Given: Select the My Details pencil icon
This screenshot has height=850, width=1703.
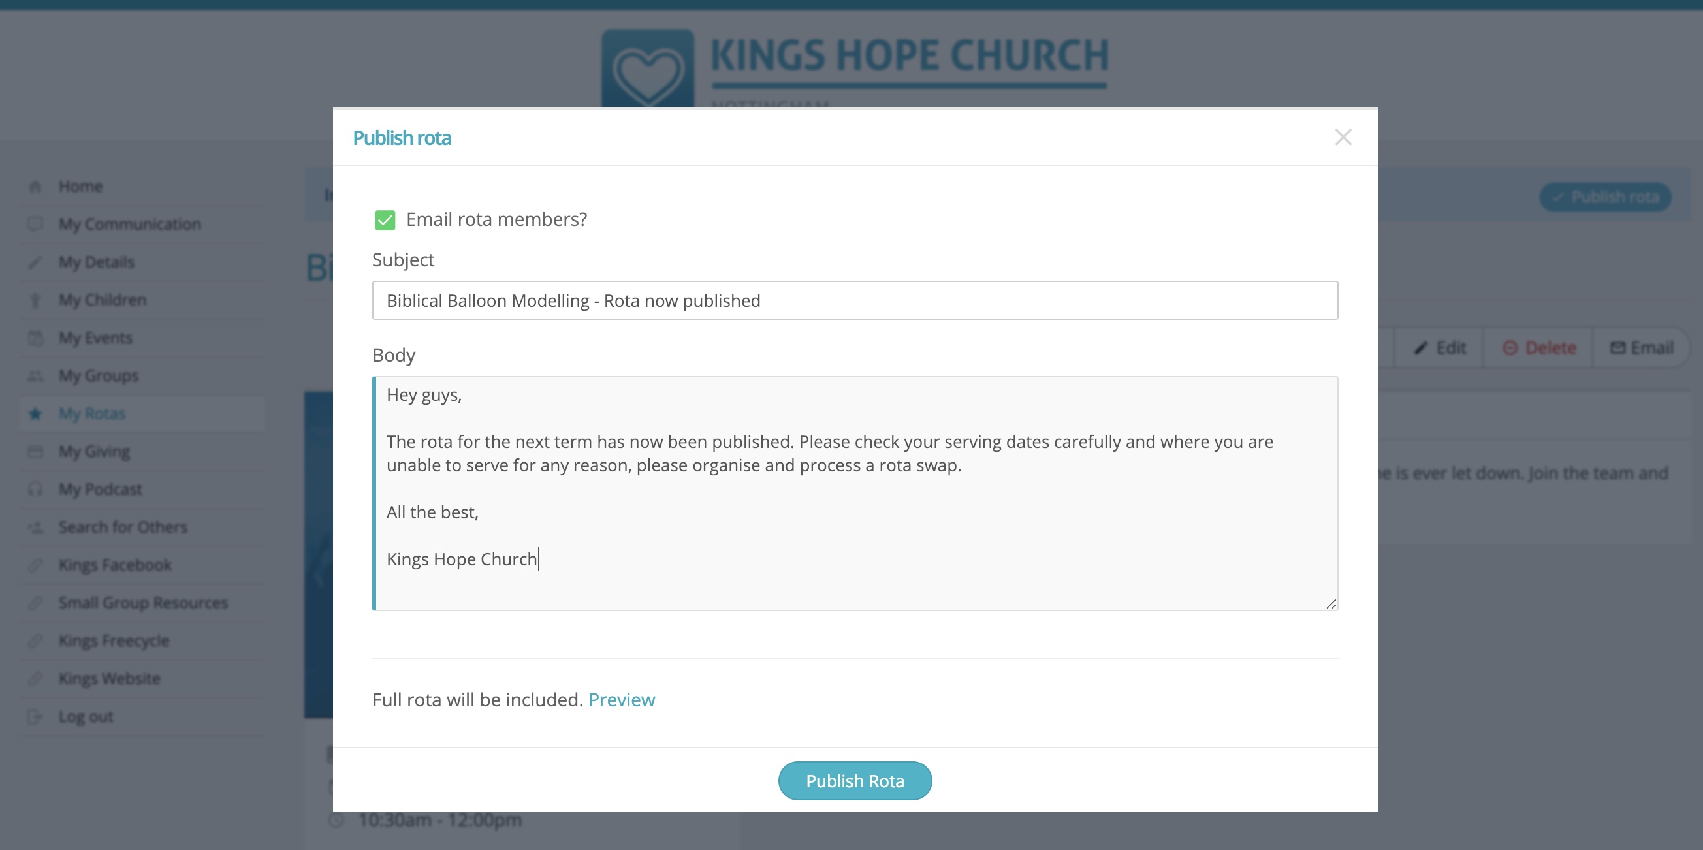Looking at the screenshot, I should tap(36, 262).
